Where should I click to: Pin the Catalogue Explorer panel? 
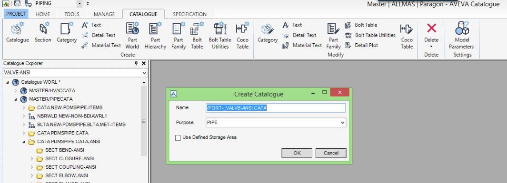point(136,64)
